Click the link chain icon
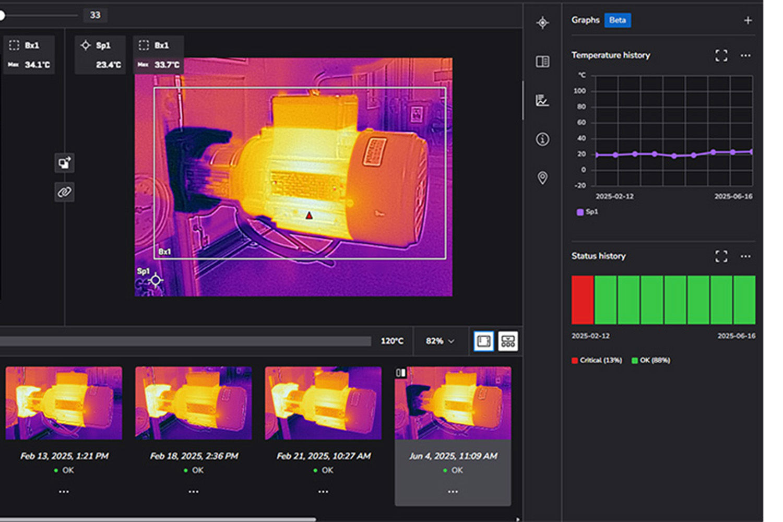The height and width of the screenshot is (522, 783). (64, 192)
